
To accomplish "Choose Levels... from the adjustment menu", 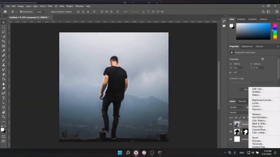I will tap(256, 103).
